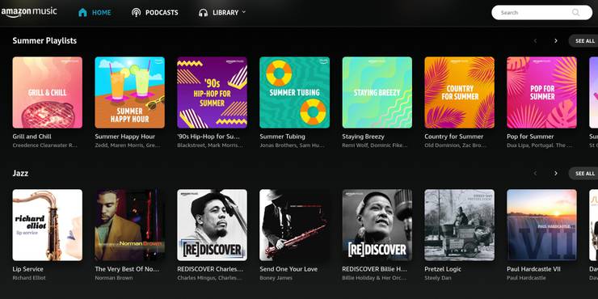Click the Podcasts broadcast icon
598x299 pixels.
(x=136, y=13)
